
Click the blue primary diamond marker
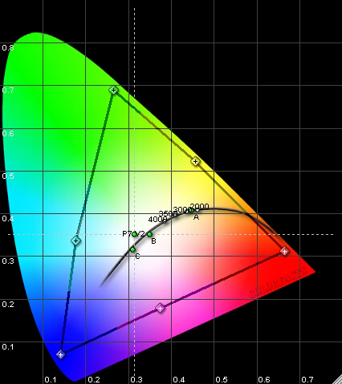pos(61,354)
